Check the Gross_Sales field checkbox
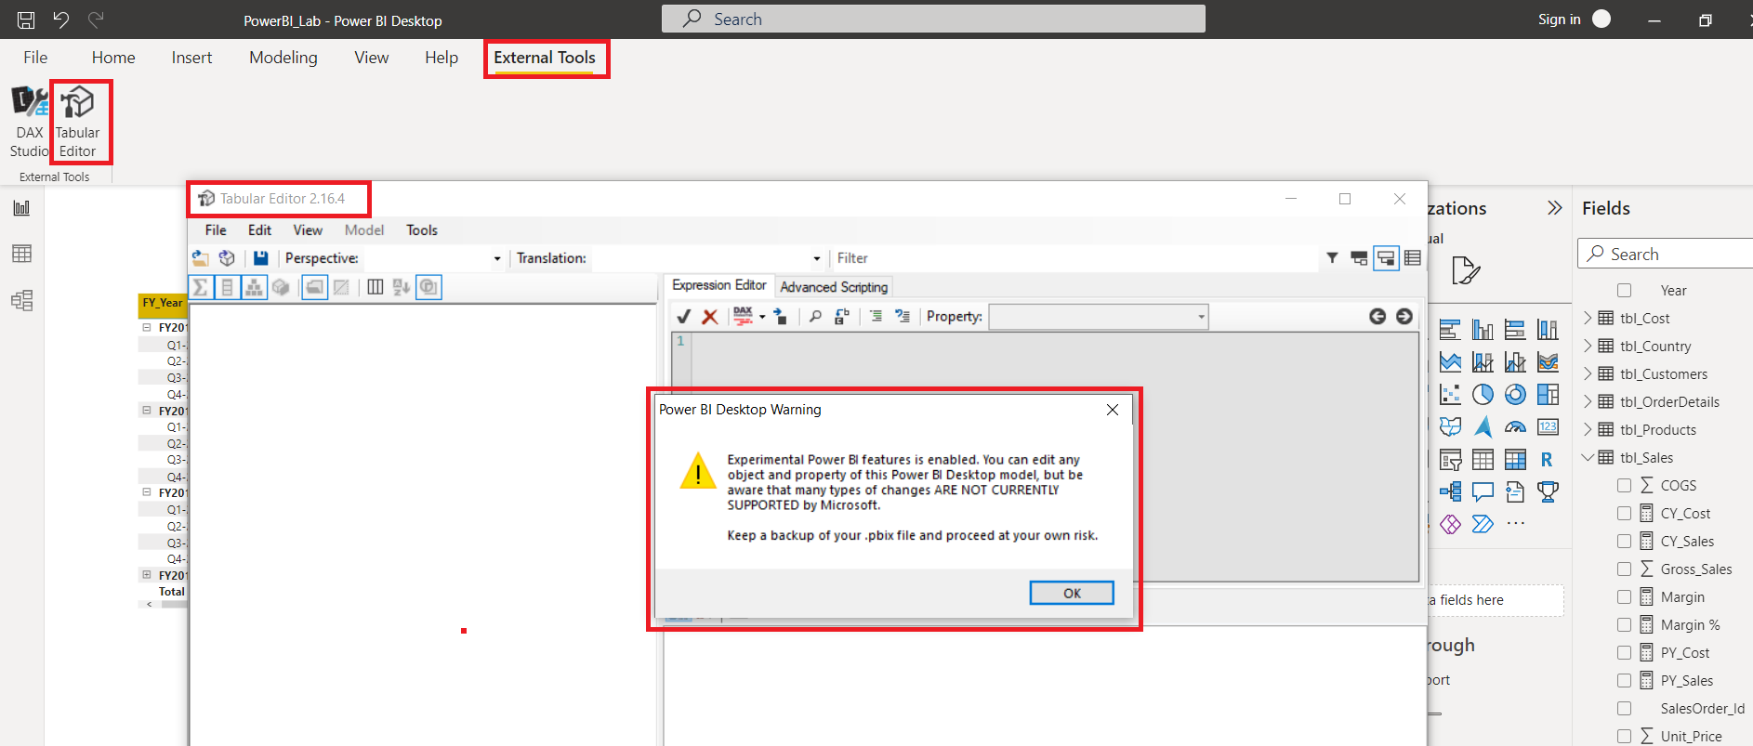Image resolution: width=1753 pixels, height=746 pixels. [1624, 569]
